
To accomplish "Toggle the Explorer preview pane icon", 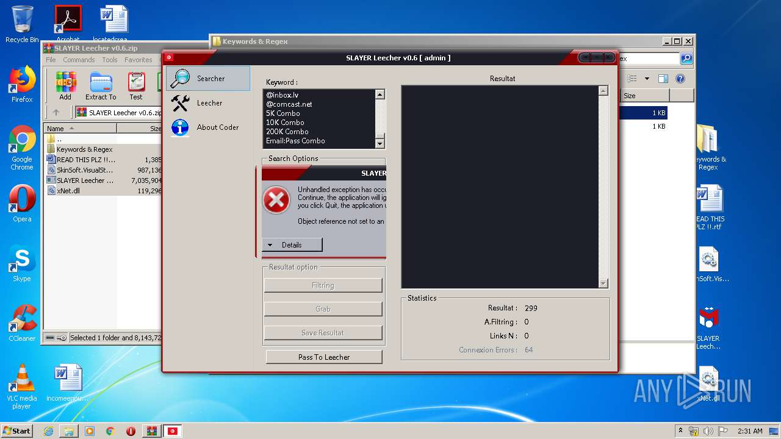I will pyautogui.click(x=663, y=79).
